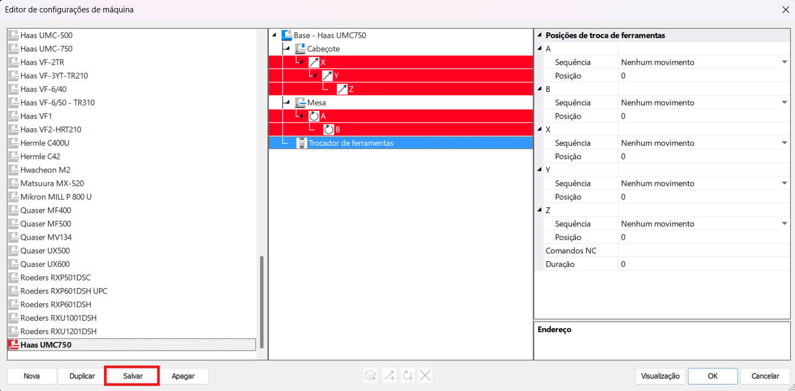Viewport: 795px width, 391px height.
Task: Collapse the Base - Haas UMC750 tree node
Action: [x=274, y=36]
